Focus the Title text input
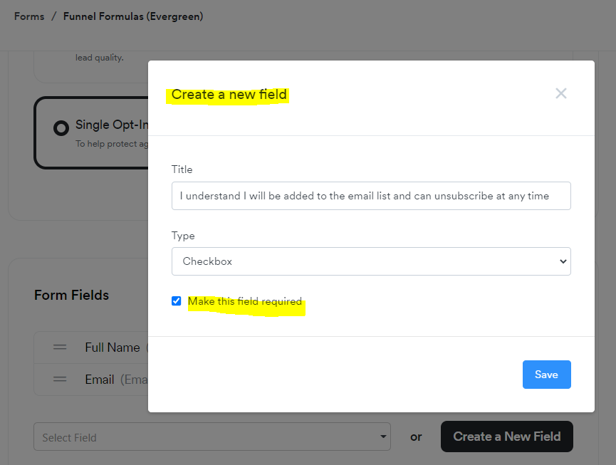The width and height of the screenshot is (616, 465). pyautogui.click(x=371, y=196)
